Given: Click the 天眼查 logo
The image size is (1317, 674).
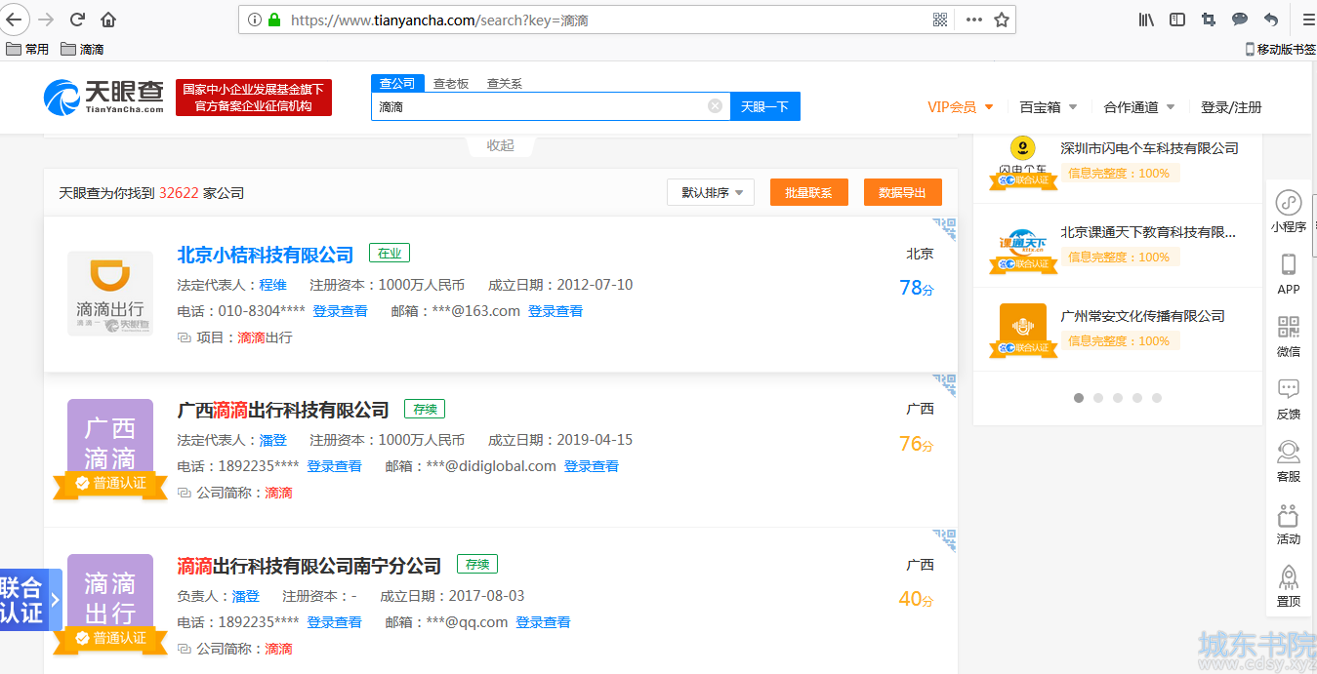Looking at the screenshot, I should [x=103, y=97].
